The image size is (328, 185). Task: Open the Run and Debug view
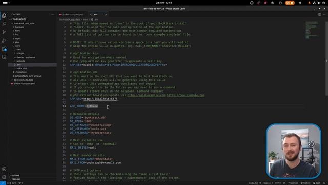4,40
